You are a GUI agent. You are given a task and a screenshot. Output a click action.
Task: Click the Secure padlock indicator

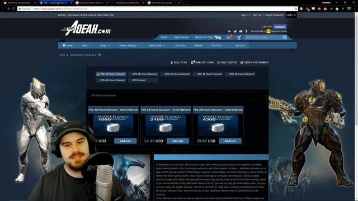coord(25,9)
